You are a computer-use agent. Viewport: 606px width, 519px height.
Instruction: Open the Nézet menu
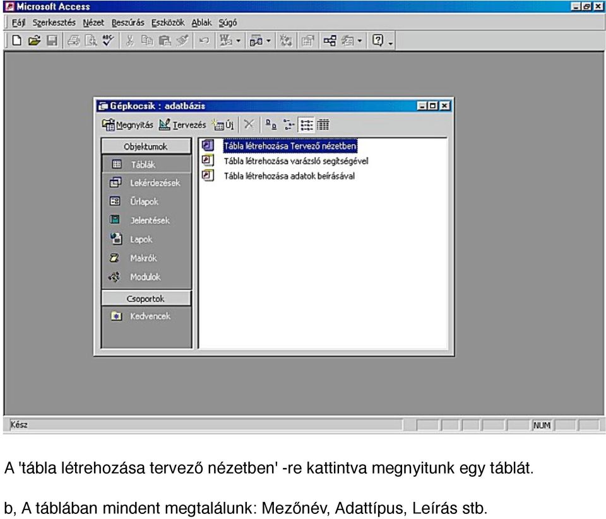tap(93, 23)
